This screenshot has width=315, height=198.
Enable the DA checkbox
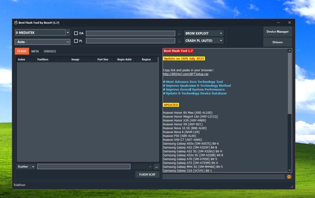click(x=76, y=33)
